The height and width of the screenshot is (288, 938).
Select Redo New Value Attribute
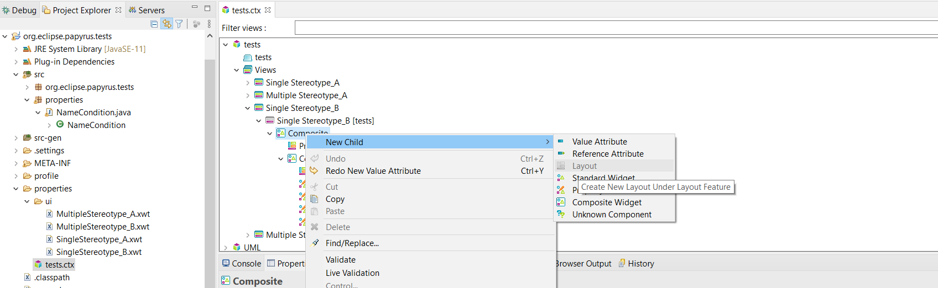(373, 171)
